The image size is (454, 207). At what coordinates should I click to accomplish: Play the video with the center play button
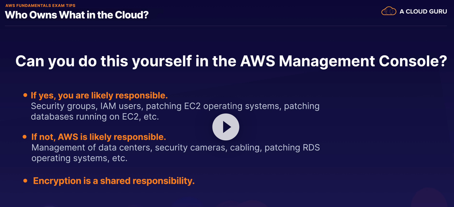point(226,127)
